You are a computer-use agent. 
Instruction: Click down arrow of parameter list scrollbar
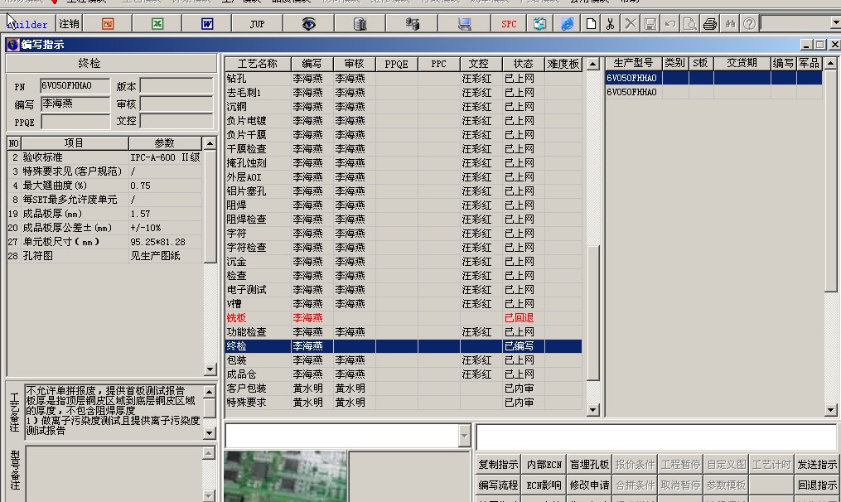(x=210, y=369)
